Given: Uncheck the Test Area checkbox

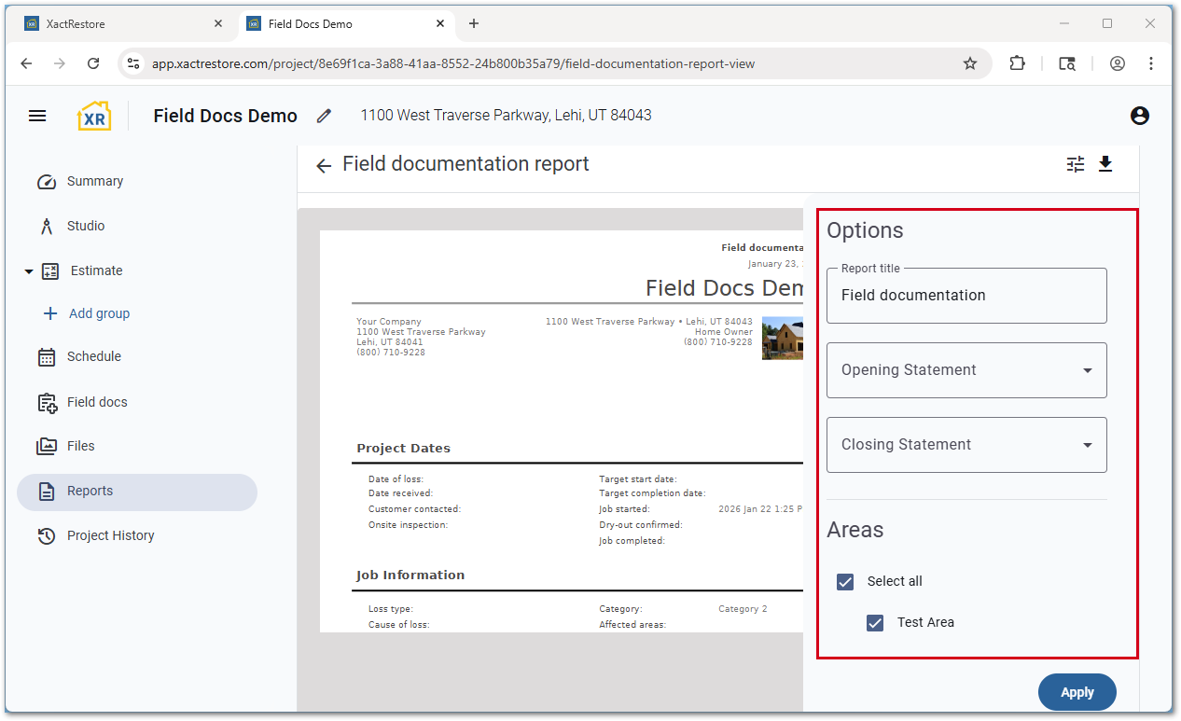Looking at the screenshot, I should click(875, 622).
